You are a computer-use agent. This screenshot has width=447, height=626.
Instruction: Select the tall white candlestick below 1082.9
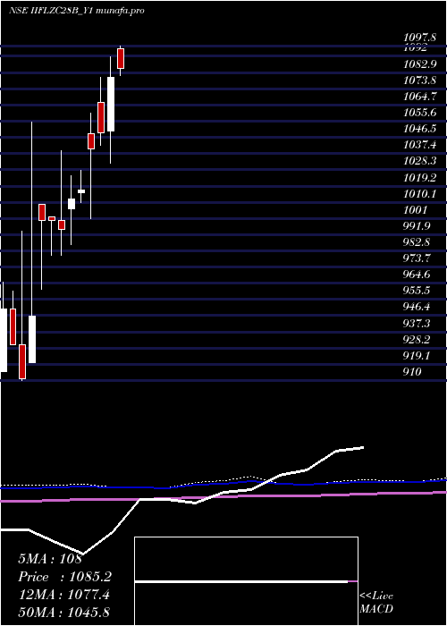pyautogui.click(x=111, y=105)
